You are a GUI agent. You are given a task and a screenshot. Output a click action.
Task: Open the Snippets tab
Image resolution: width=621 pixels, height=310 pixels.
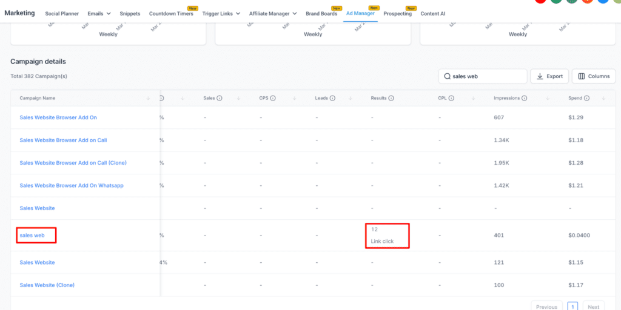point(130,13)
